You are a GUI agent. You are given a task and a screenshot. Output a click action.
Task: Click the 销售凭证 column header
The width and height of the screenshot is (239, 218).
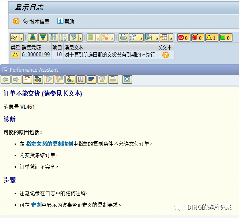tap(36, 47)
